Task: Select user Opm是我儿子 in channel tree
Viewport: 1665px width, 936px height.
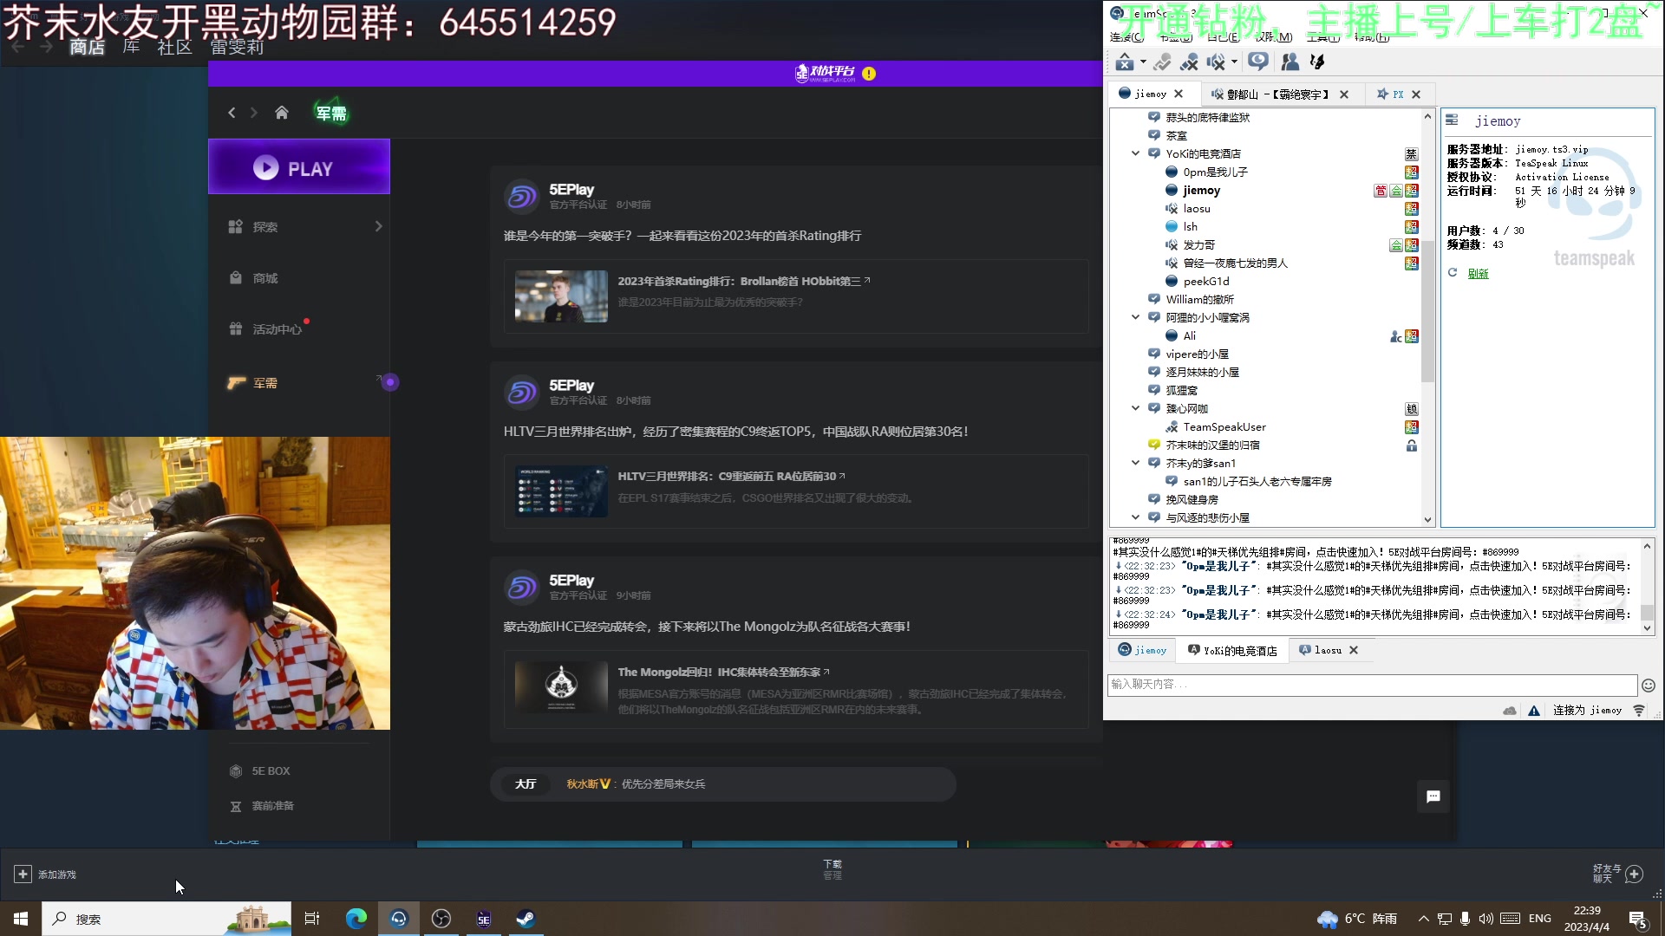Action: coord(1215,172)
